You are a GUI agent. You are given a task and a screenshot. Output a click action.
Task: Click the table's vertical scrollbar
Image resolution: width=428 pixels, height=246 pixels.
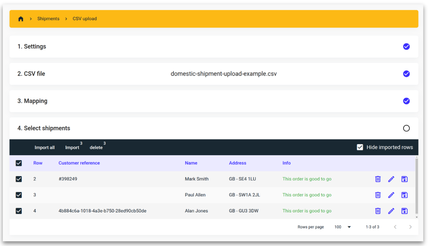pos(417,186)
